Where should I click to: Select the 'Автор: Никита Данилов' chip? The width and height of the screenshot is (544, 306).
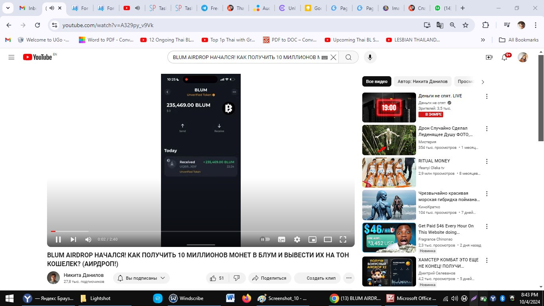(x=422, y=81)
